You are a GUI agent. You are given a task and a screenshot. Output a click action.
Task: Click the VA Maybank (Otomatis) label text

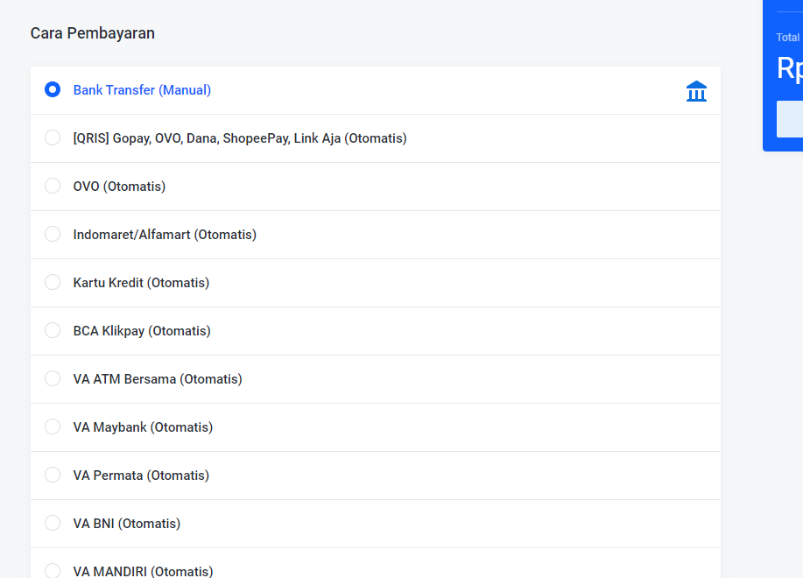point(143,427)
